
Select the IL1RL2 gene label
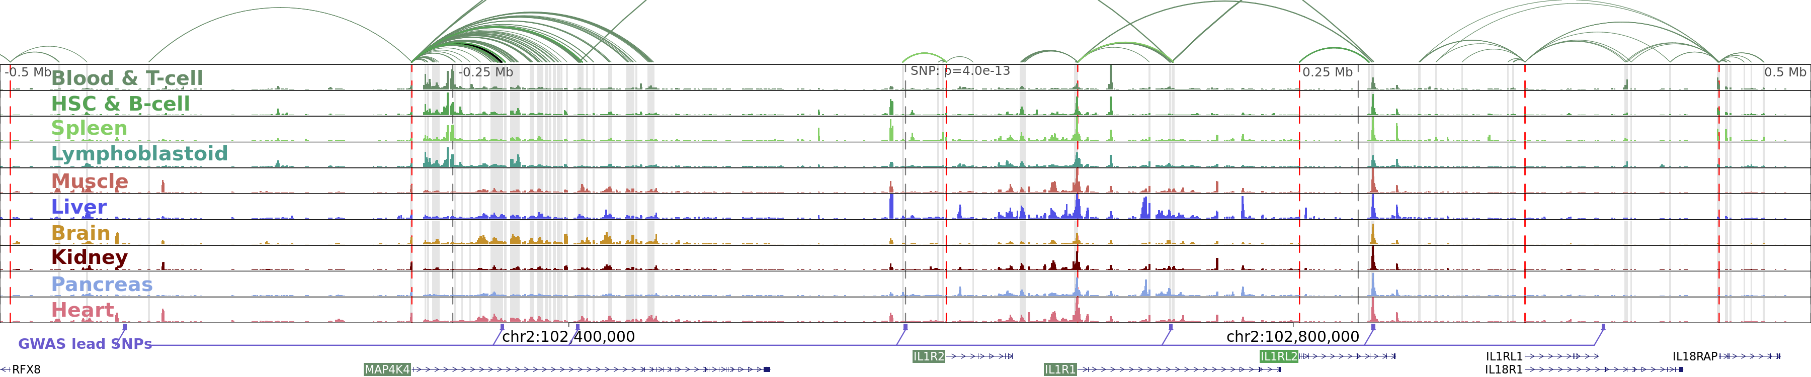1278,356
